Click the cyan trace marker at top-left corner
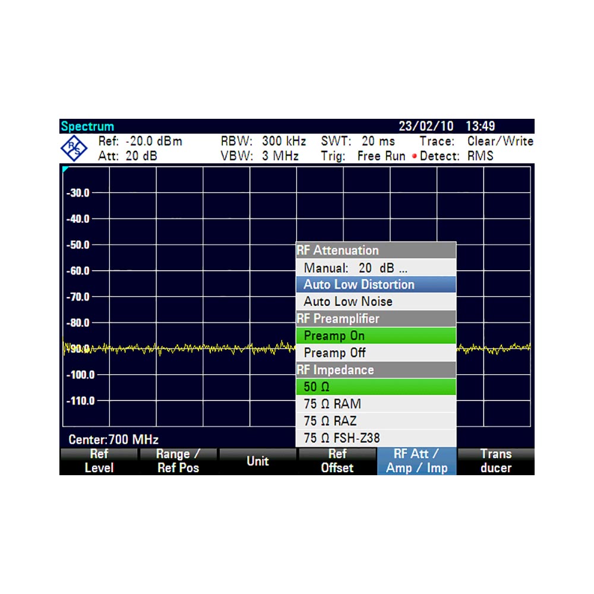The image size is (594, 594). (65, 170)
